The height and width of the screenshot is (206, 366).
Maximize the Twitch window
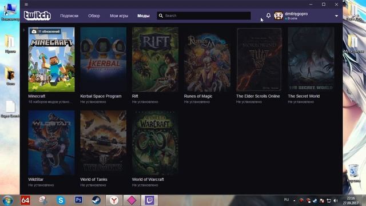(x=324, y=5)
